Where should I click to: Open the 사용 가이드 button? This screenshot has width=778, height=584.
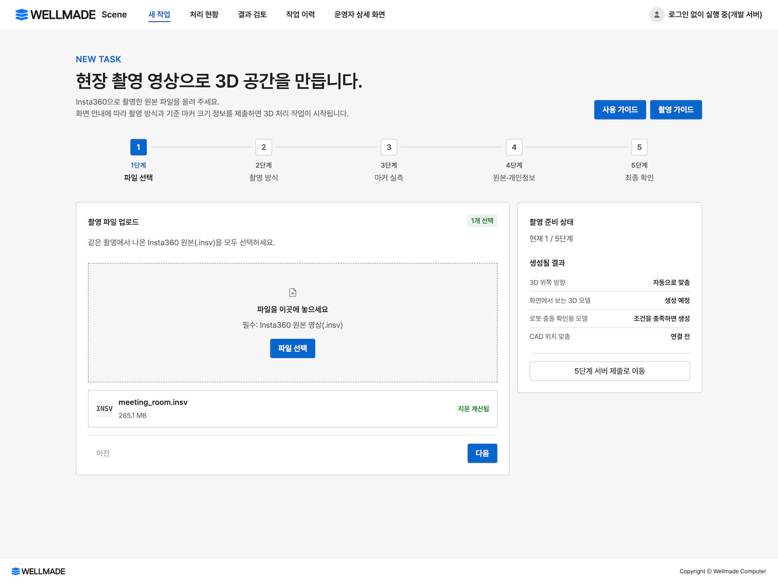point(620,109)
